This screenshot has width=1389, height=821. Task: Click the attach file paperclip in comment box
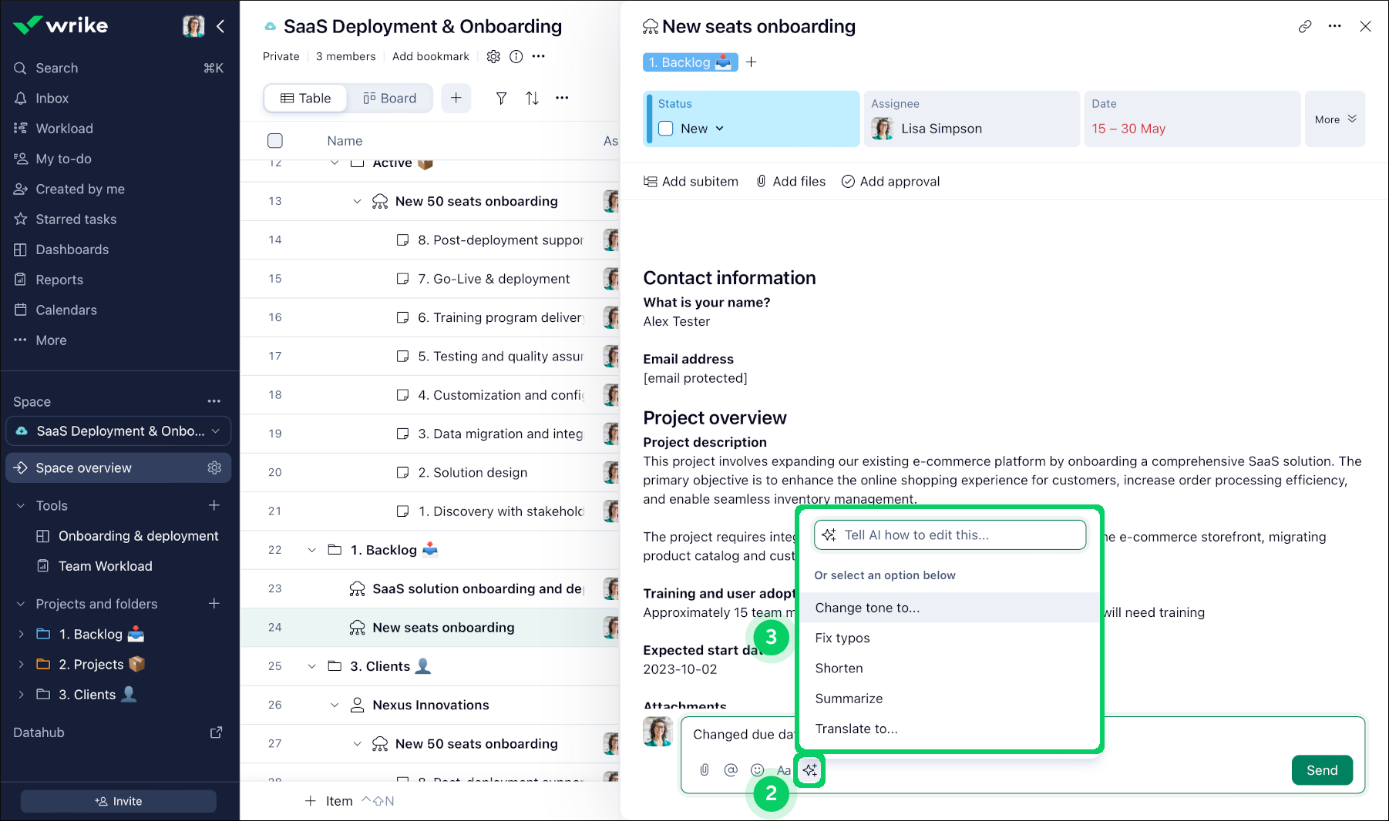click(705, 770)
